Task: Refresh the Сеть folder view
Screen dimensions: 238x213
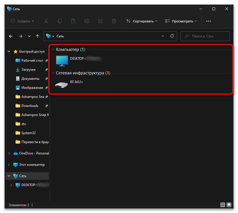Action: click(x=172, y=36)
